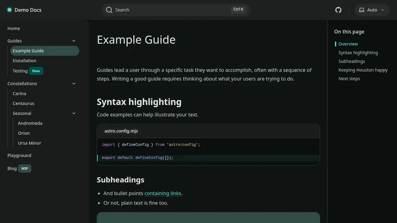Jump to Next steps section
Viewport: 397px width, 223px height.
[x=349, y=78]
